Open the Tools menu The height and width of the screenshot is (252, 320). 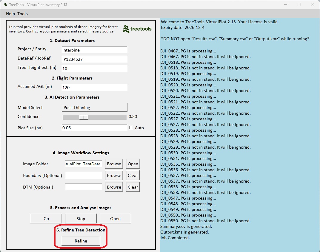[22, 14]
